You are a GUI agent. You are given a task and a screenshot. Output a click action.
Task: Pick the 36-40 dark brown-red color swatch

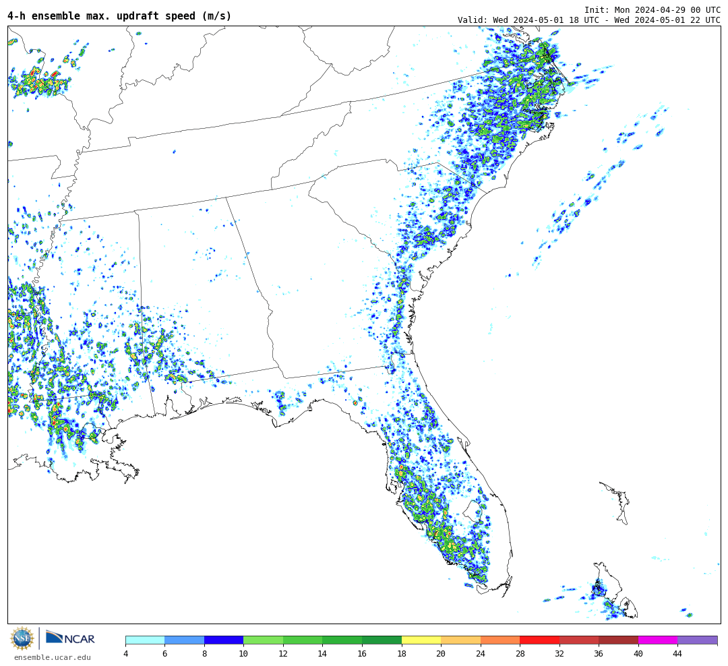click(618, 640)
